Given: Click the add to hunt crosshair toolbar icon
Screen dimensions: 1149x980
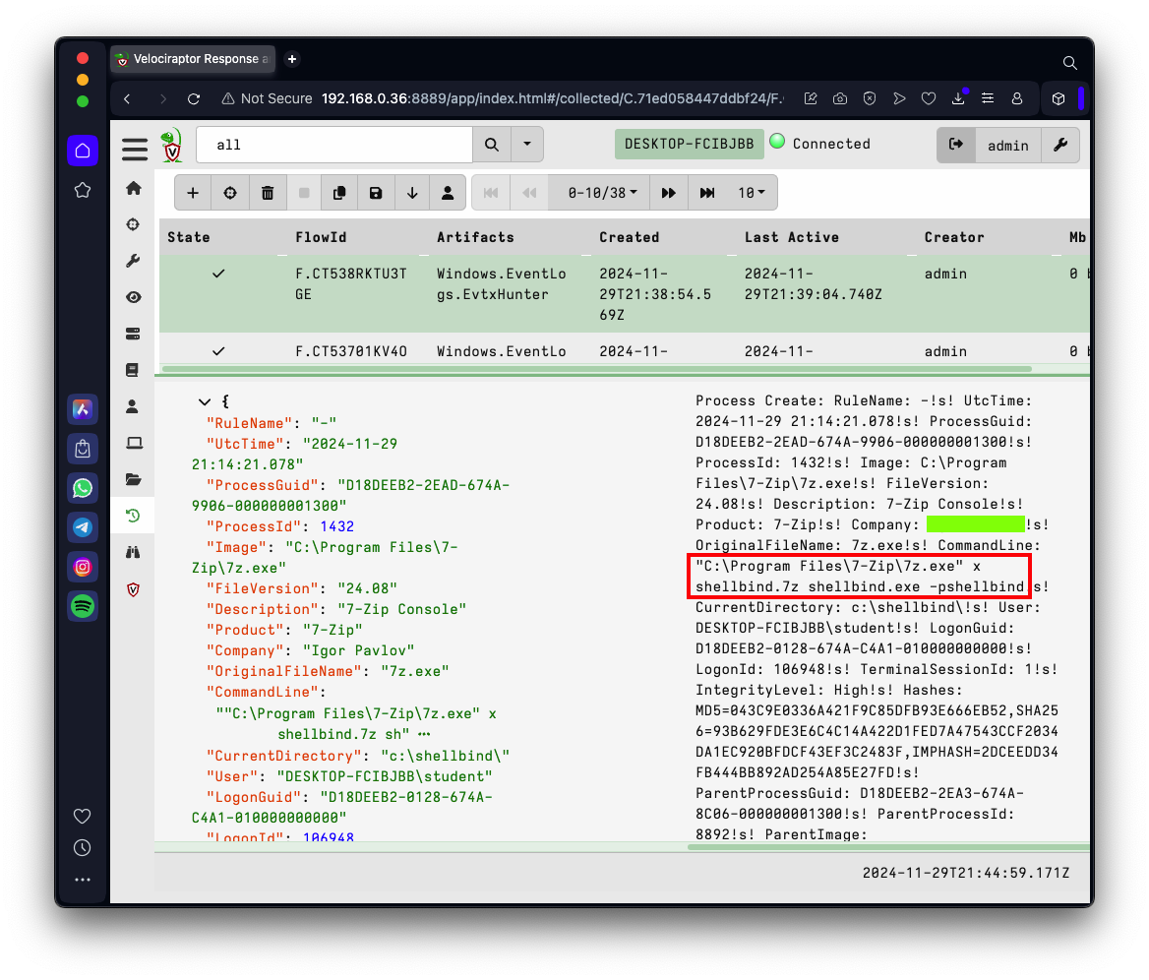Looking at the screenshot, I should point(230,193).
